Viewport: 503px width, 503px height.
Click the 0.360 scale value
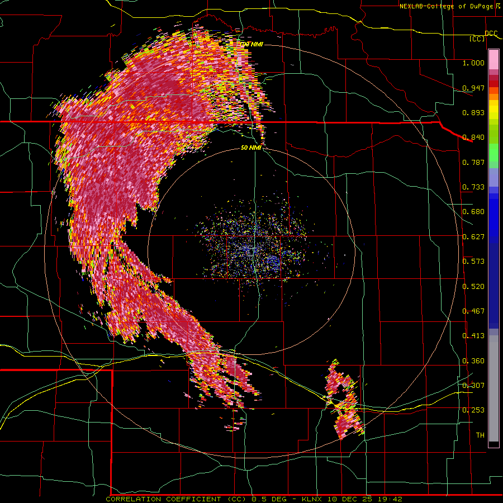point(473,361)
